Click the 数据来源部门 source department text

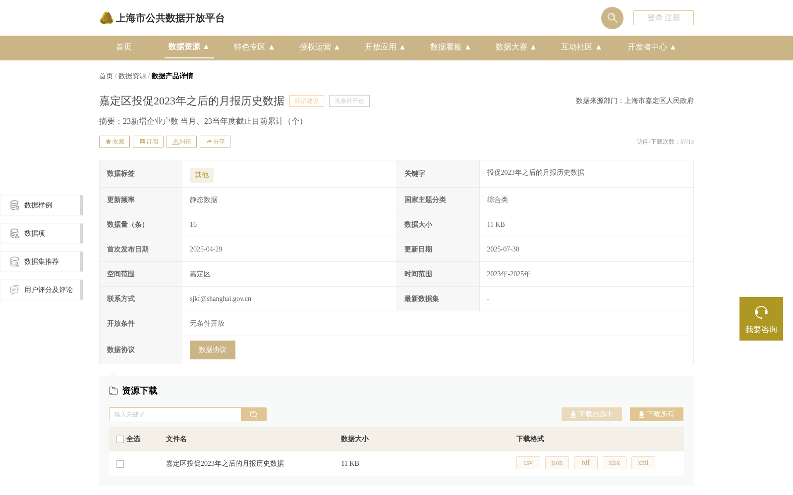(635, 101)
